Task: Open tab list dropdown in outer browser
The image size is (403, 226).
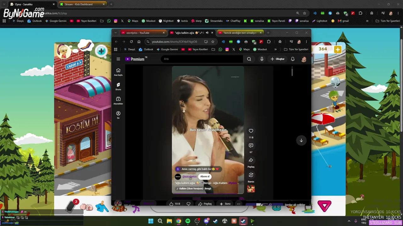Action: click(4, 4)
